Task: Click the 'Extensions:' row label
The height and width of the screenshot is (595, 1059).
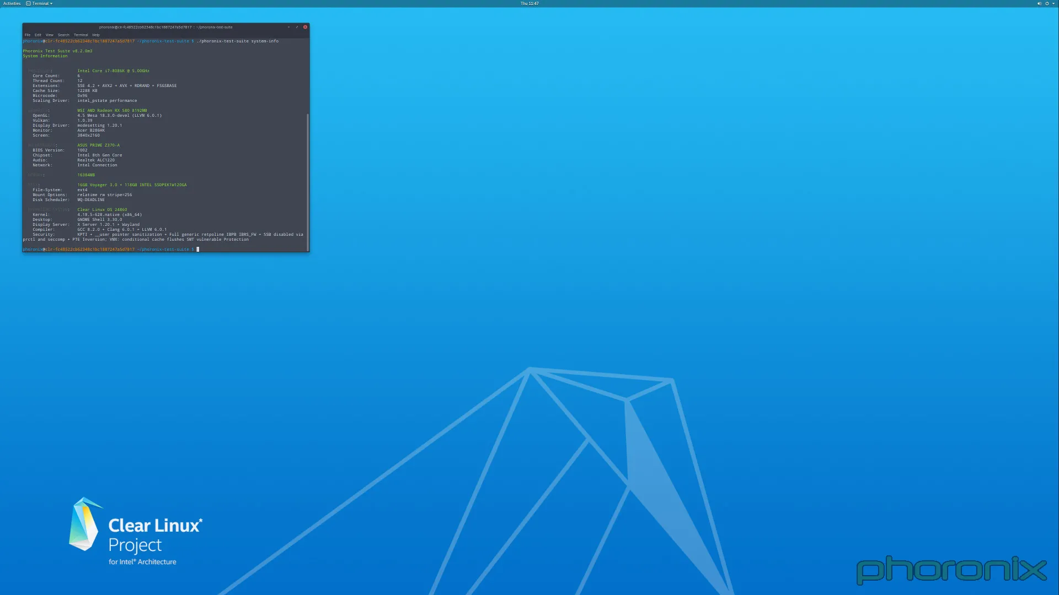Action: (x=46, y=85)
